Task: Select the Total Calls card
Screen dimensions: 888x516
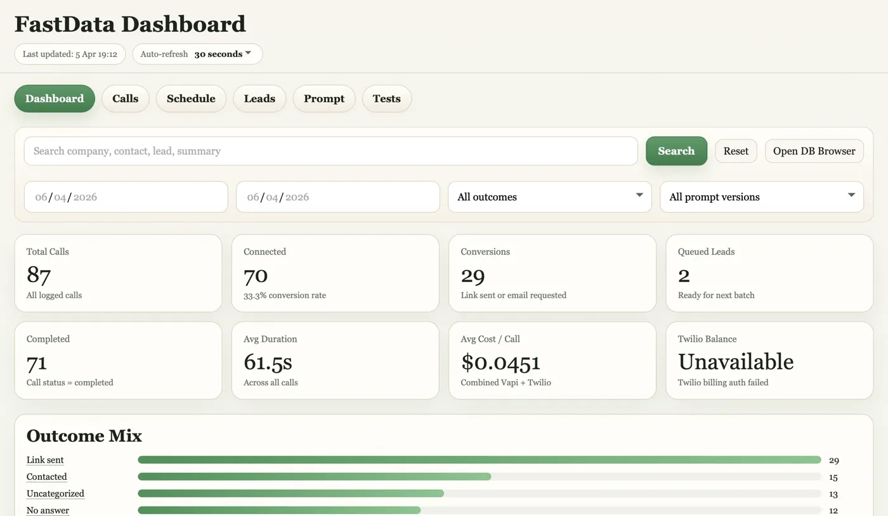Action: tap(118, 273)
